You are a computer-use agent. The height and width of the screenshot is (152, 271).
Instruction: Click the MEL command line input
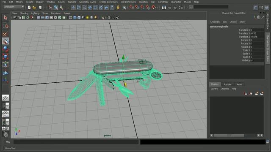pyautogui.click(x=76, y=142)
